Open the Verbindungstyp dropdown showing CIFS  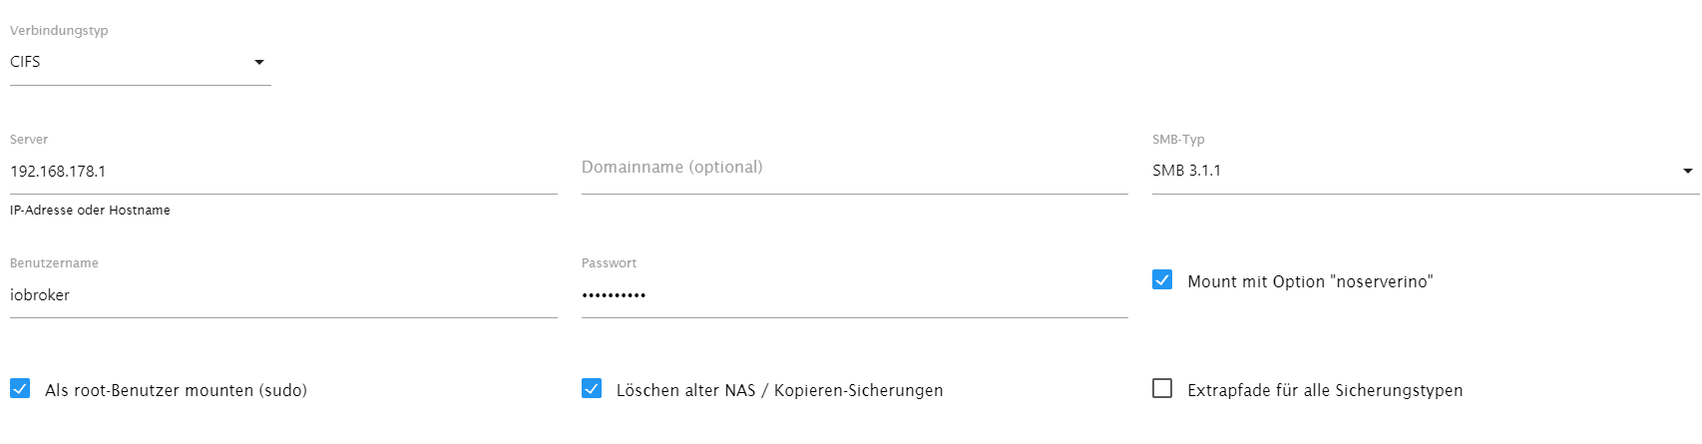(130, 62)
